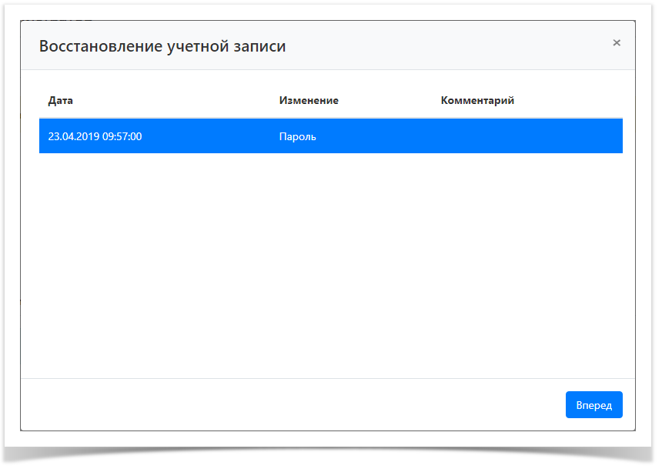Click the "Изменение" column header
This screenshot has height=469, width=662.
309,101
